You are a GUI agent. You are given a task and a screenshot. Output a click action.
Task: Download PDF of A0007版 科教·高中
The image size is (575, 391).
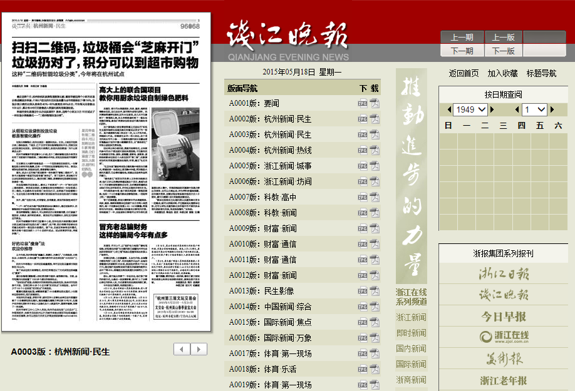click(x=375, y=197)
